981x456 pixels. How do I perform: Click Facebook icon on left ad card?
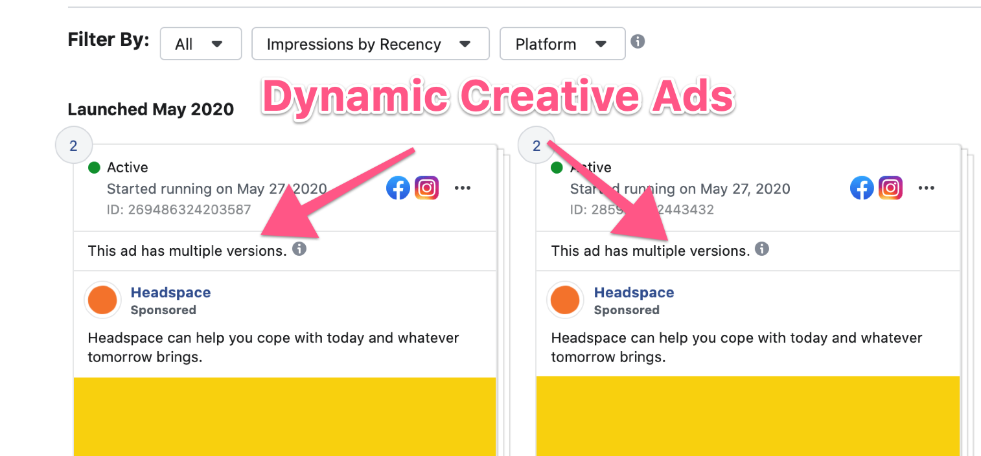tap(398, 188)
